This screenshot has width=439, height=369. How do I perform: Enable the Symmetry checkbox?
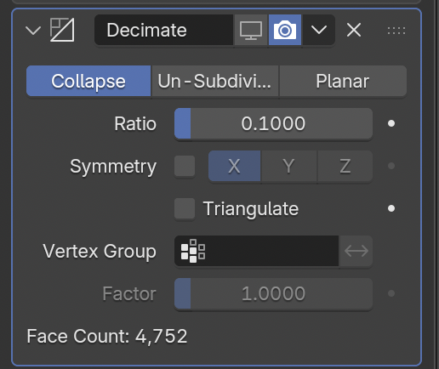pos(185,166)
